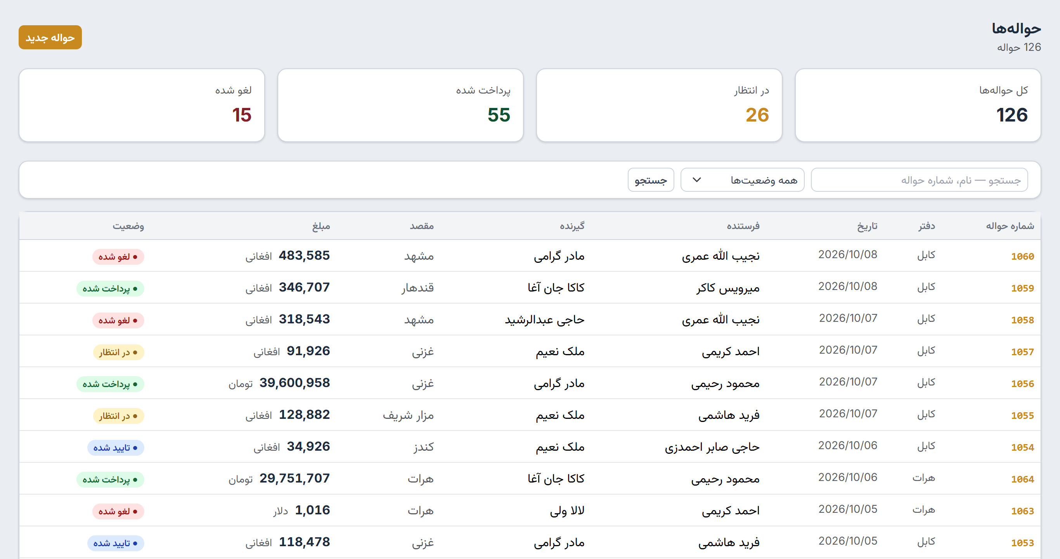The image size is (1060, 559).
Task: Open hawala number 1055 link
Action: coord(1022,415)
